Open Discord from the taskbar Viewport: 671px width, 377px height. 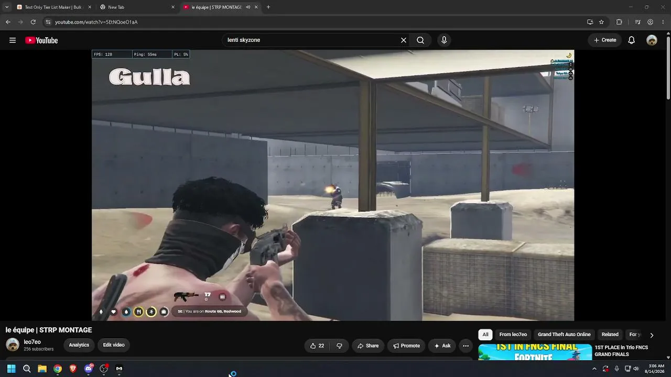(88, 369)
